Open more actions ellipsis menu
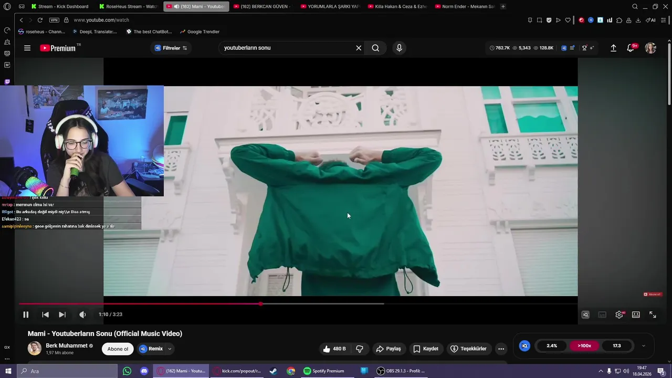Image resolution: width=672 pixels, height=378 pixels. tap(501, 349)
